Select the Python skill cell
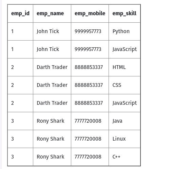The image size is (172, 169). tap(125, 31)
